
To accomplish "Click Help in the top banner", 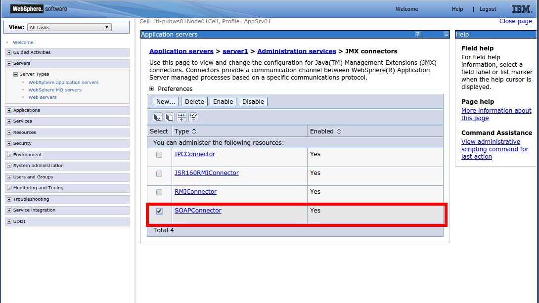I will pyautogui.click(x=457, y=9).
